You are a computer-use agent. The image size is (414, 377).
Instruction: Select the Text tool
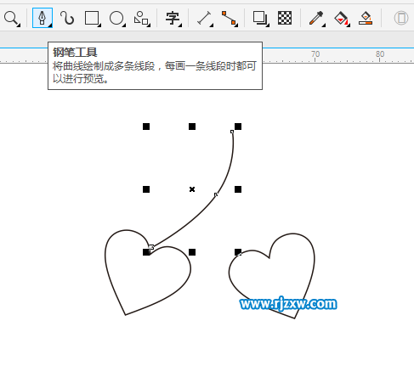coord(173,19)
